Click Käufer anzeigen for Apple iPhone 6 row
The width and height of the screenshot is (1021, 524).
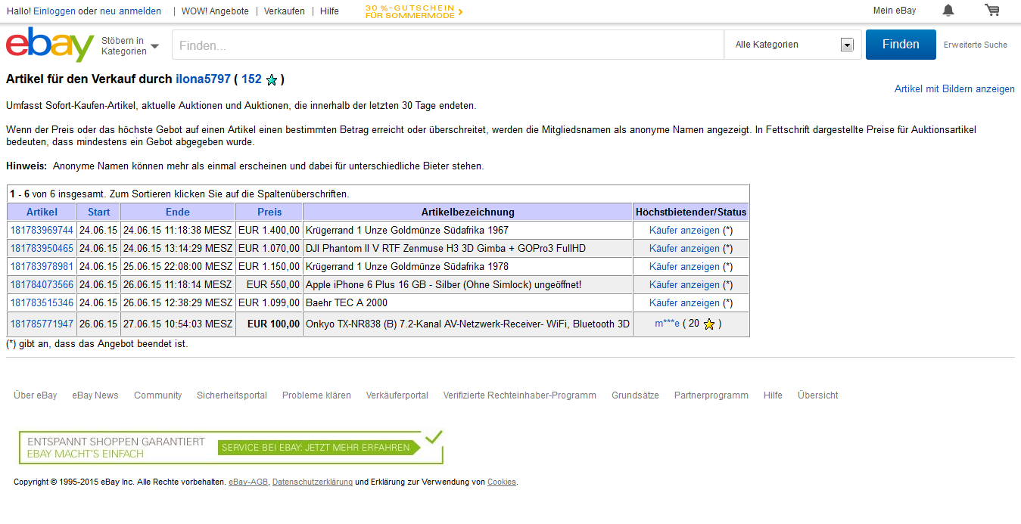[684, 285]
